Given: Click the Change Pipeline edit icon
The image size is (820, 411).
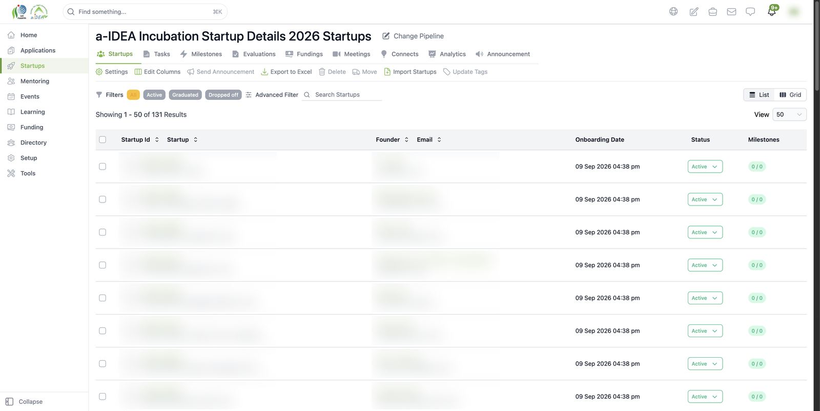Looking at the screenshot, I should pyautogui.click(x=386, y=36).
